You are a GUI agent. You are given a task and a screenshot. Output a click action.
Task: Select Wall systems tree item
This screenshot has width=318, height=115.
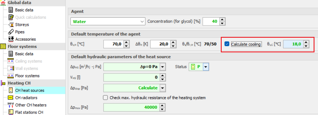click(27, 68)
